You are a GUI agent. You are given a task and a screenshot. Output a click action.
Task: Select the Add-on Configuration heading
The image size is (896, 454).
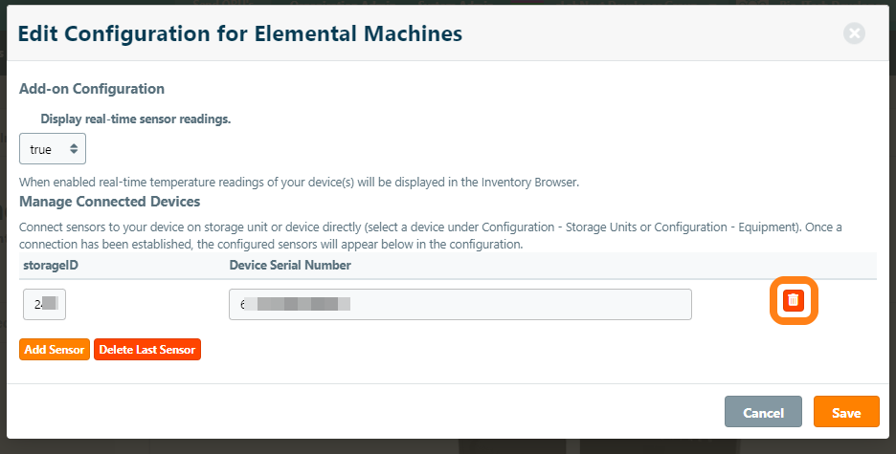[x=92, y=89]
